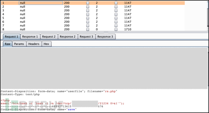Open the Response 2 tab
The width and height of the screenshot is (209, 113).
click(x=68, y=37)
